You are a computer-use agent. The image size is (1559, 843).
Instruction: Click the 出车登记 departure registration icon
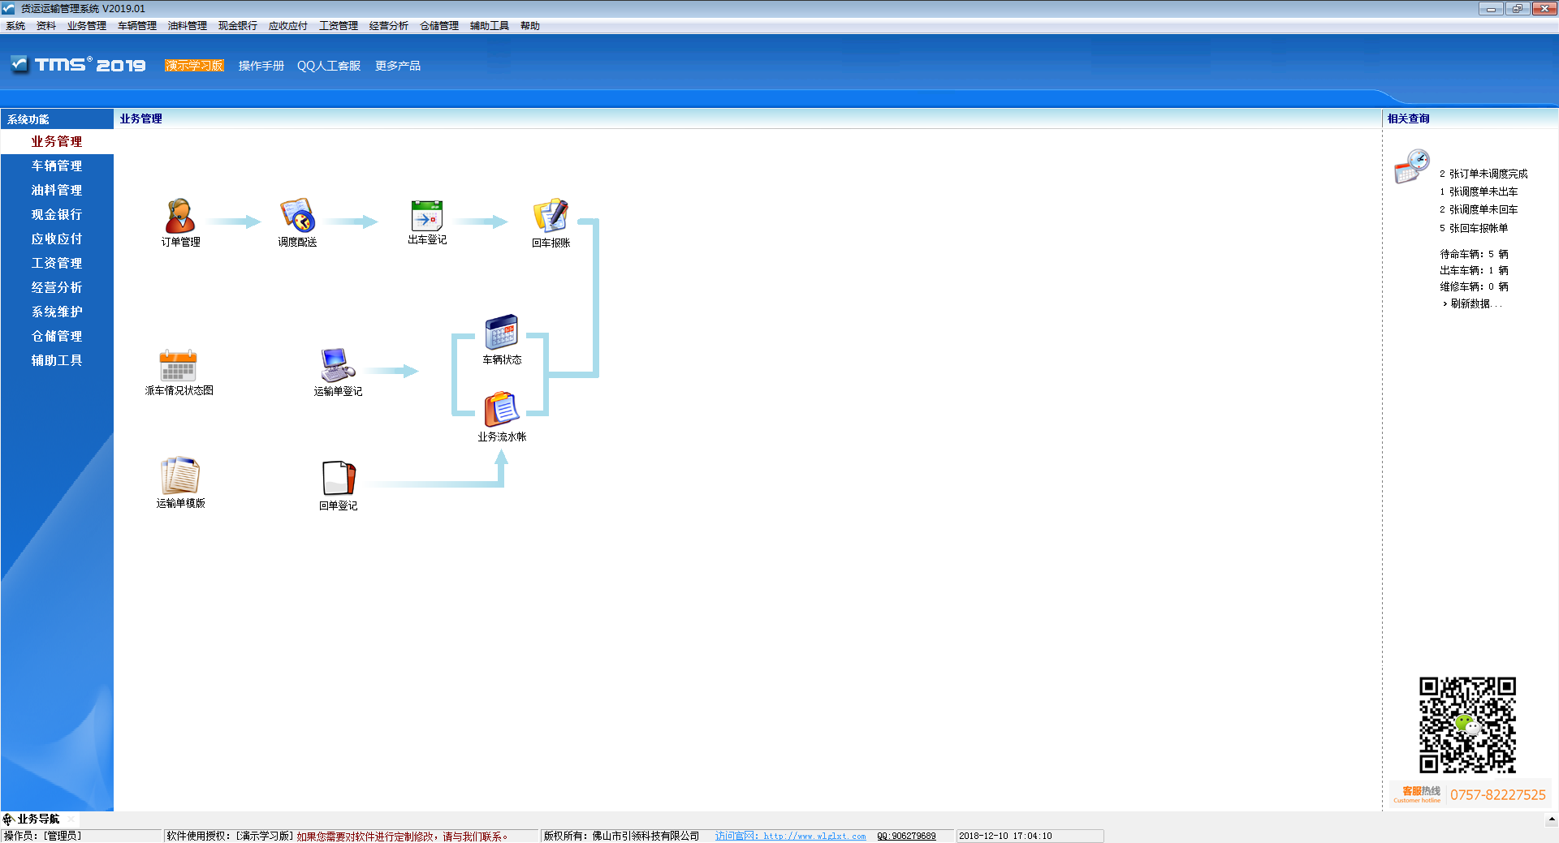pos(427,216)
